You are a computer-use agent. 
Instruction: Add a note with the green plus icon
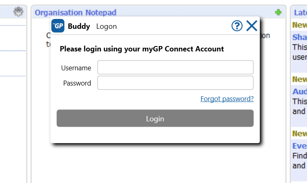click(278, 12)
